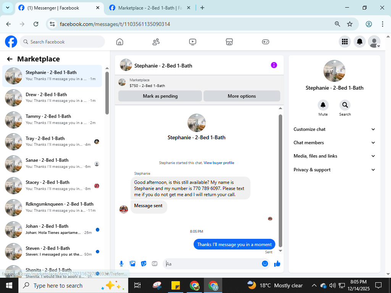Open the unread Steven 2-Bed 1-Bath conversation

click(52, 251)
